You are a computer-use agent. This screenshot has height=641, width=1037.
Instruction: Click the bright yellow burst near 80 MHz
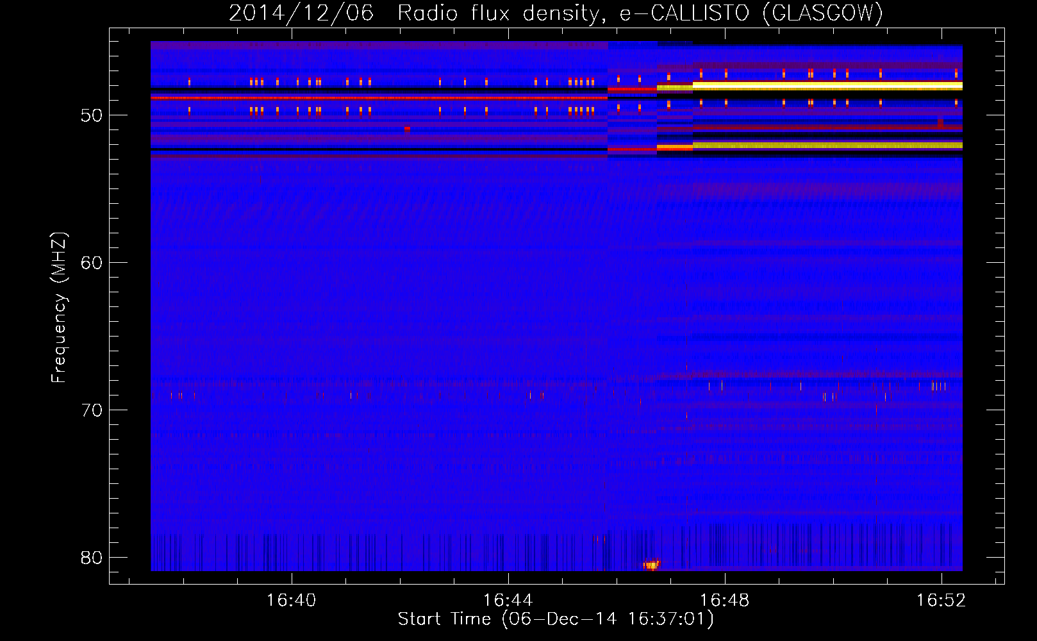[x=651, y=565]
